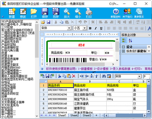Toggle right text alignment
Screen dimensions: 152x119
coord(120,28)
